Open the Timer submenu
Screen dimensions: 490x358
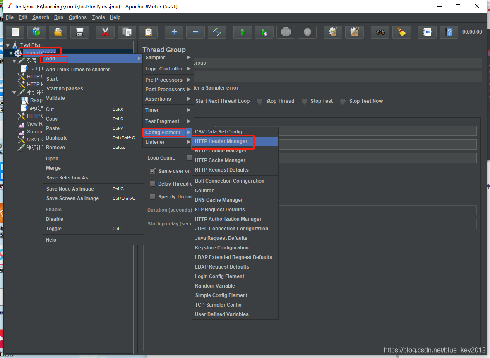[x=168, y=110]
